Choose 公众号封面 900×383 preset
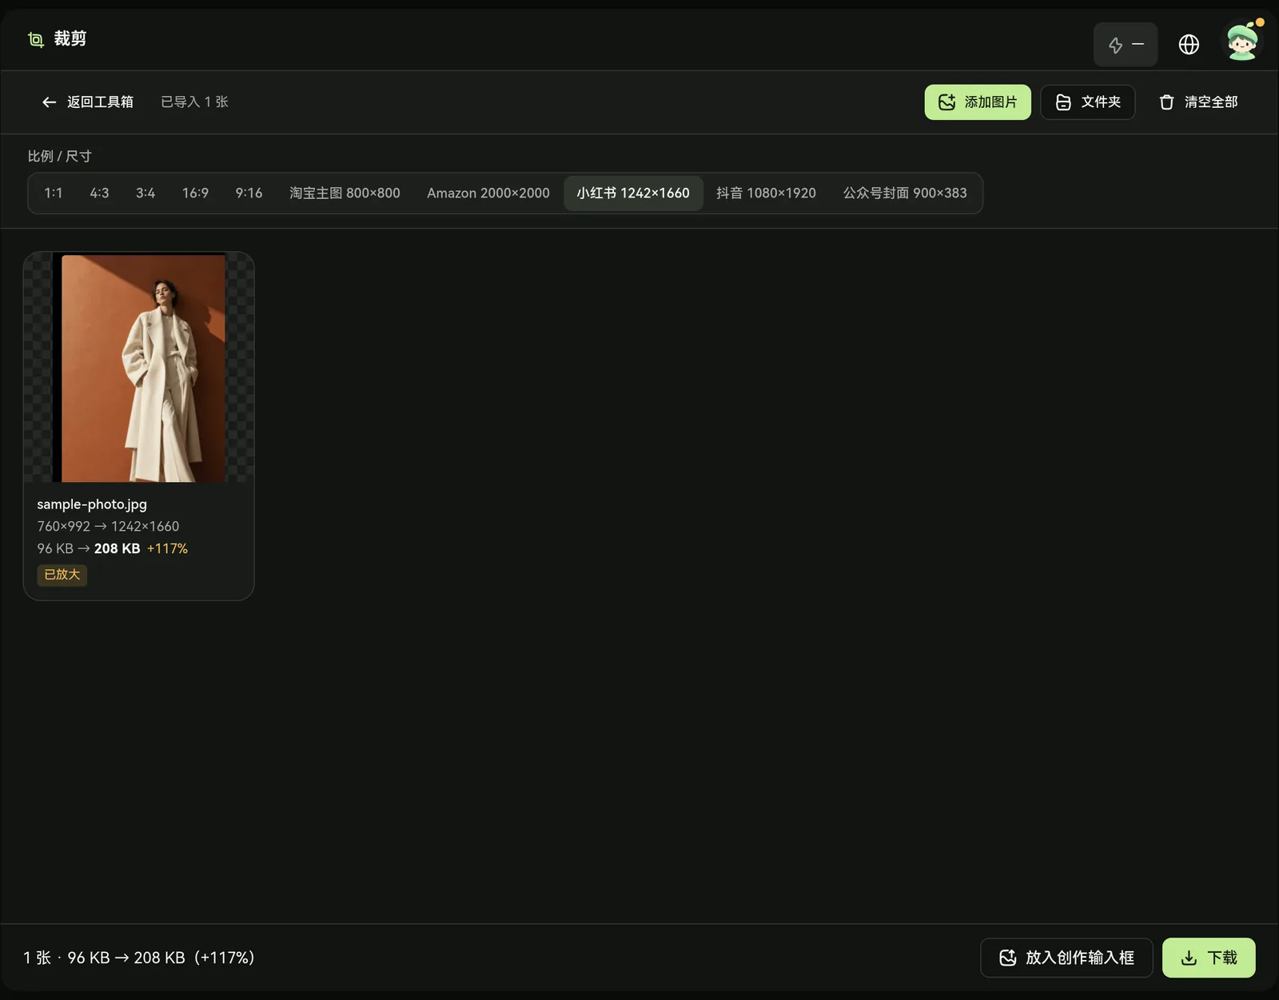Screen dimensions: 1279x1000 point(905,193)
